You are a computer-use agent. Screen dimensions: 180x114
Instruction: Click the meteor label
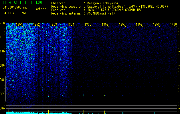41,9
